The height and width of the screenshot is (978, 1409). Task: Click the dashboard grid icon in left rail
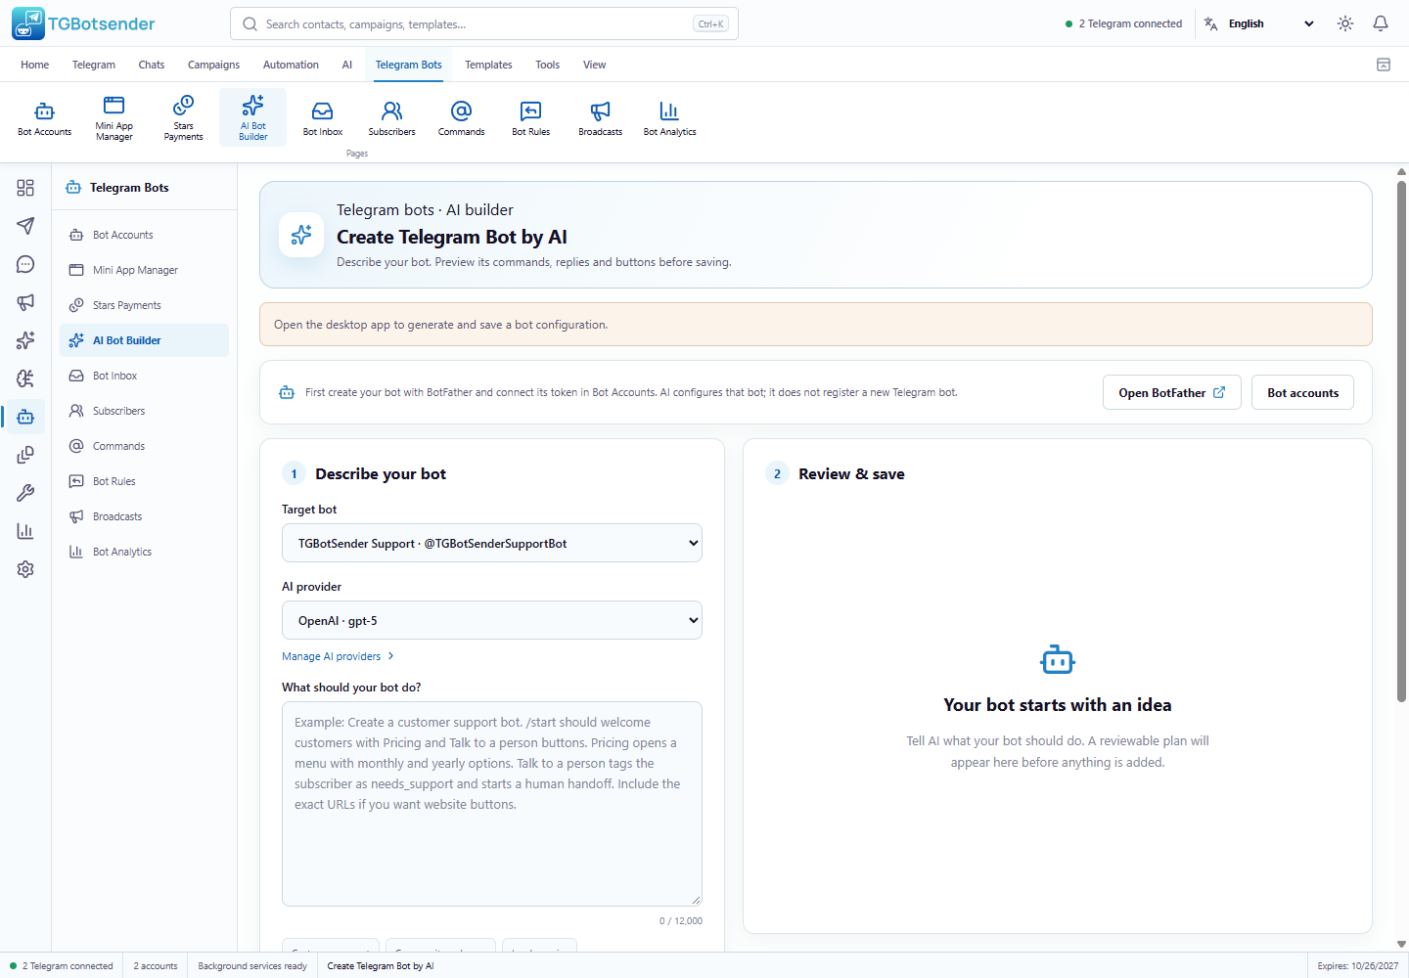pos(25,188)
